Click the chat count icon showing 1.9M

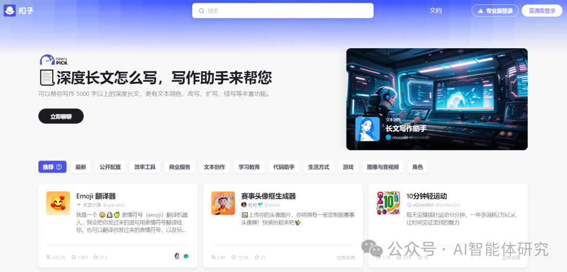pyautogui.click(x=74, y=257)
